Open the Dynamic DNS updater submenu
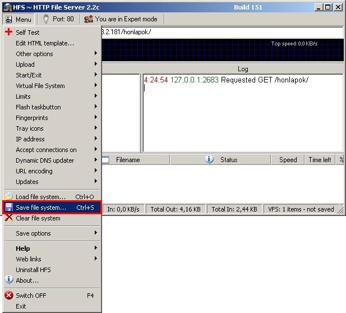Viewport: 346px width, 313px height. (x=96, y=160)
